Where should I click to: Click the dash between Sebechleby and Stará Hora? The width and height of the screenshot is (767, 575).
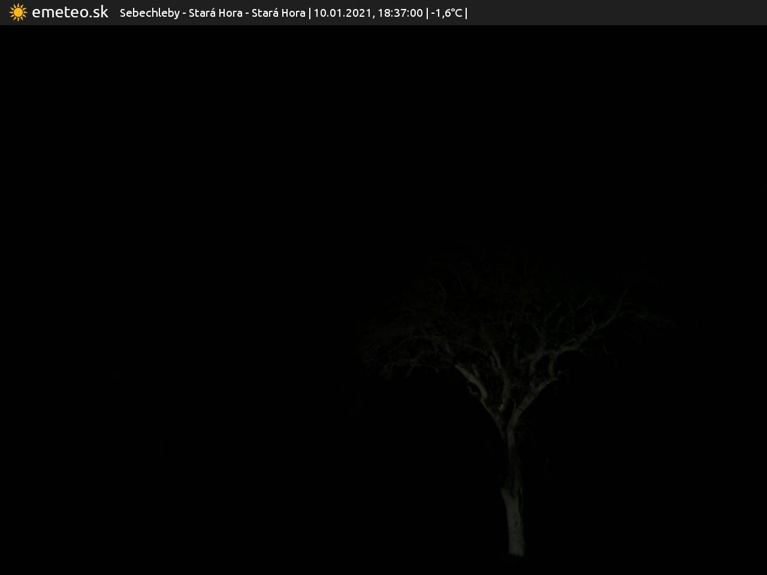pyautogui.click(x=185, y=13)
